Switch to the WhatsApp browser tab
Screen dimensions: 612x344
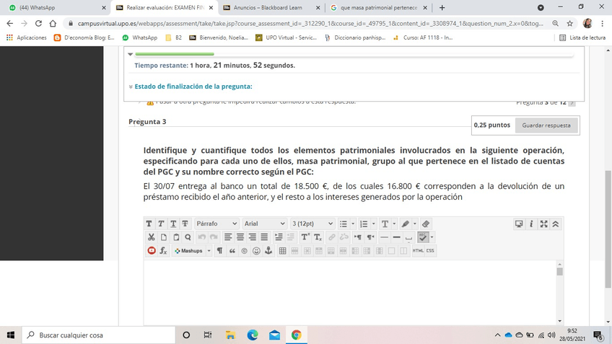(x=54, y=7)
